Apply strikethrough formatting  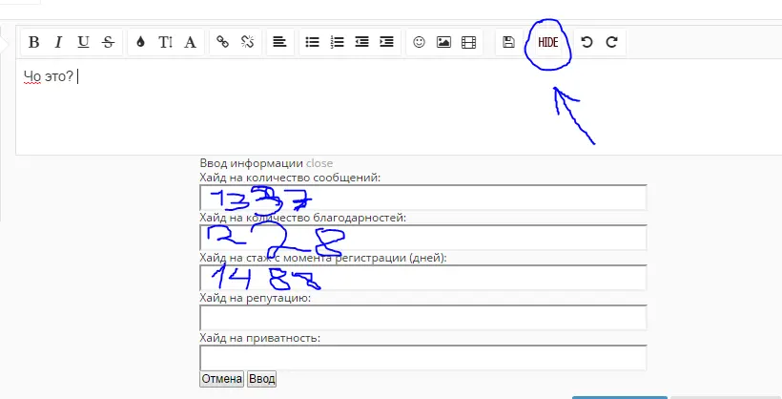tap(108, 42)
